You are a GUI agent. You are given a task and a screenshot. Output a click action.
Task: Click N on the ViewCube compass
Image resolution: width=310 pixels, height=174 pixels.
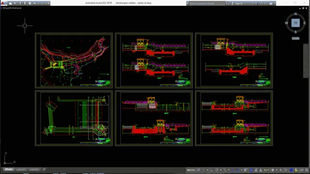[x=295, y=14]
